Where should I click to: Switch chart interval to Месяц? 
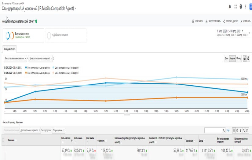(238, 58)
